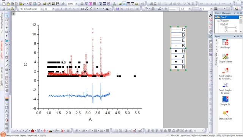Click the Mask M icon
The image size is (243, 137).
pos(117,9)
